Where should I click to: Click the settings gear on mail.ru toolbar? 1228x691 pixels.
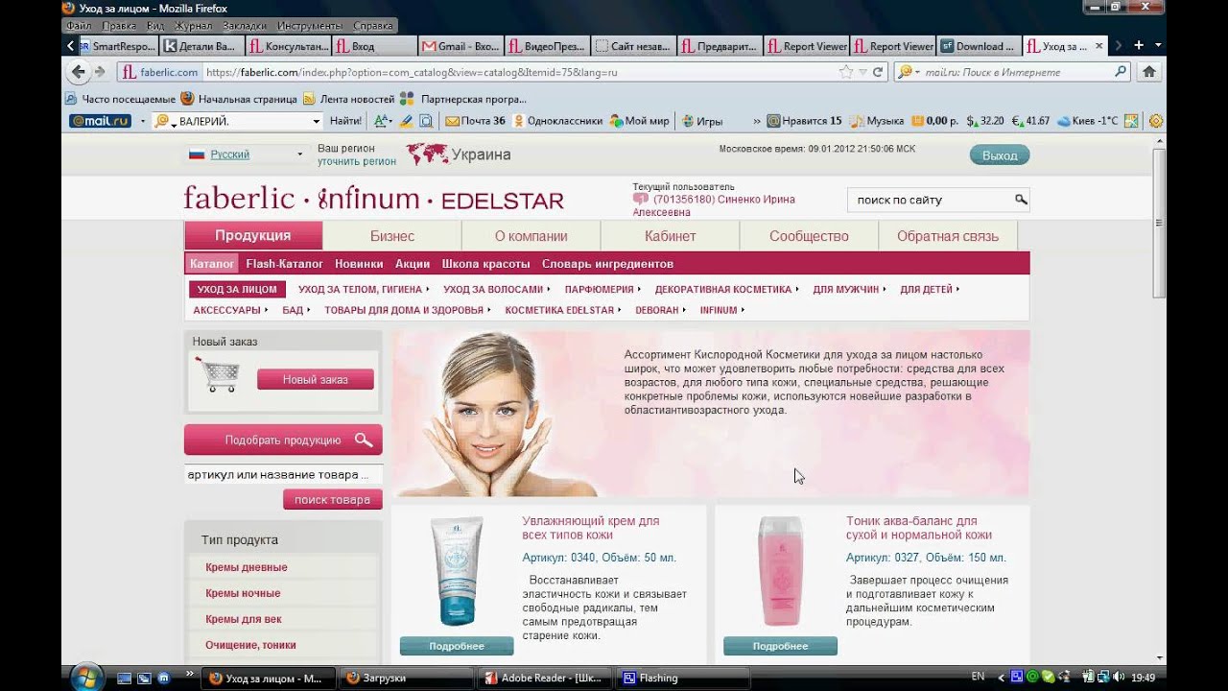[1156, 121]
